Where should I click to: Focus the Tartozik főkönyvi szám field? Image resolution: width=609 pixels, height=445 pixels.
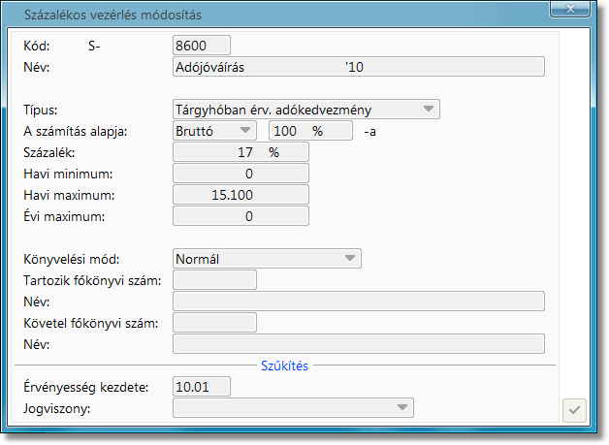(x=214, y=280)
